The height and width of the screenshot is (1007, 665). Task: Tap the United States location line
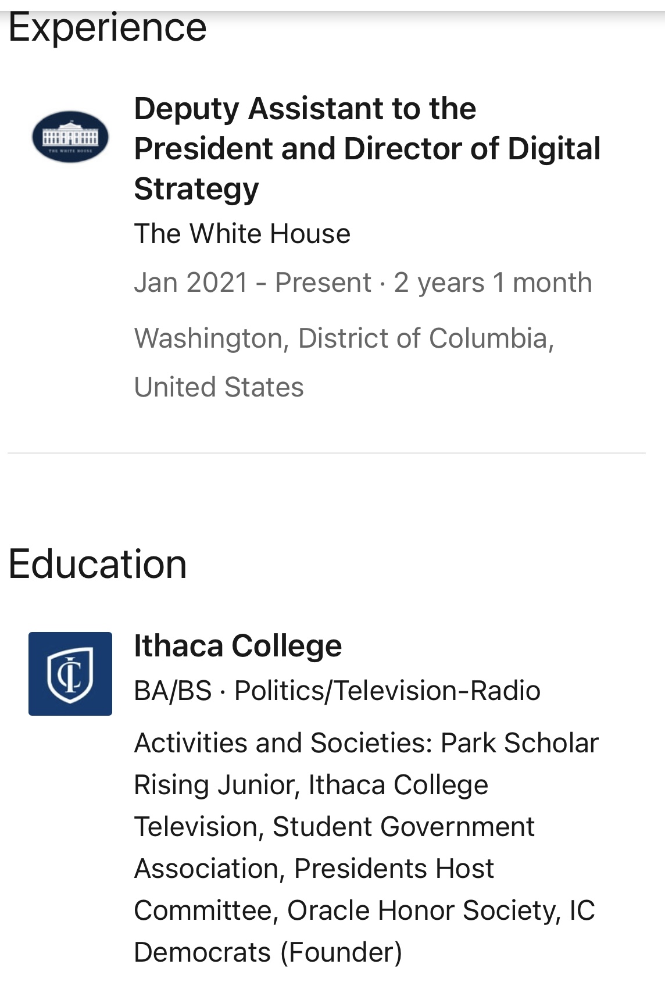pos(219,387)
